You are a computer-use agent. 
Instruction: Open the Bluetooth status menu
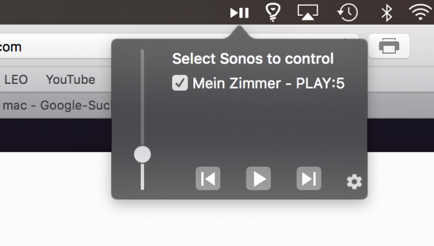(x=387, y=12)
